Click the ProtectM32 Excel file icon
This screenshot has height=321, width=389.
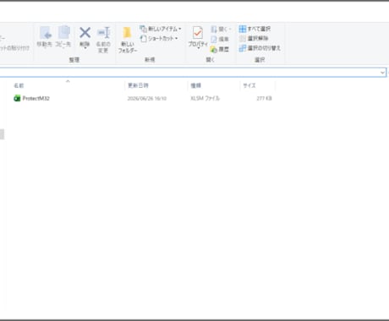17,98
